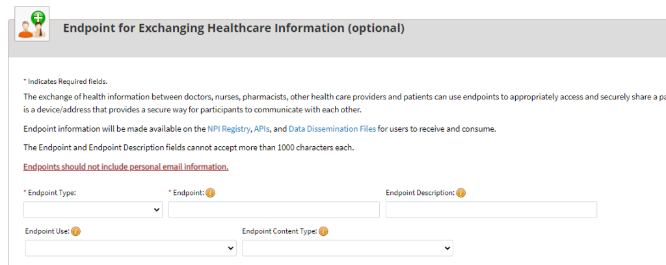Click the Indicates Required fields note

[x=67, y=82]
